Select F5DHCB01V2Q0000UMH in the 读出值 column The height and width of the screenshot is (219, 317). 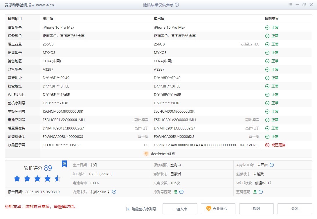175,120
